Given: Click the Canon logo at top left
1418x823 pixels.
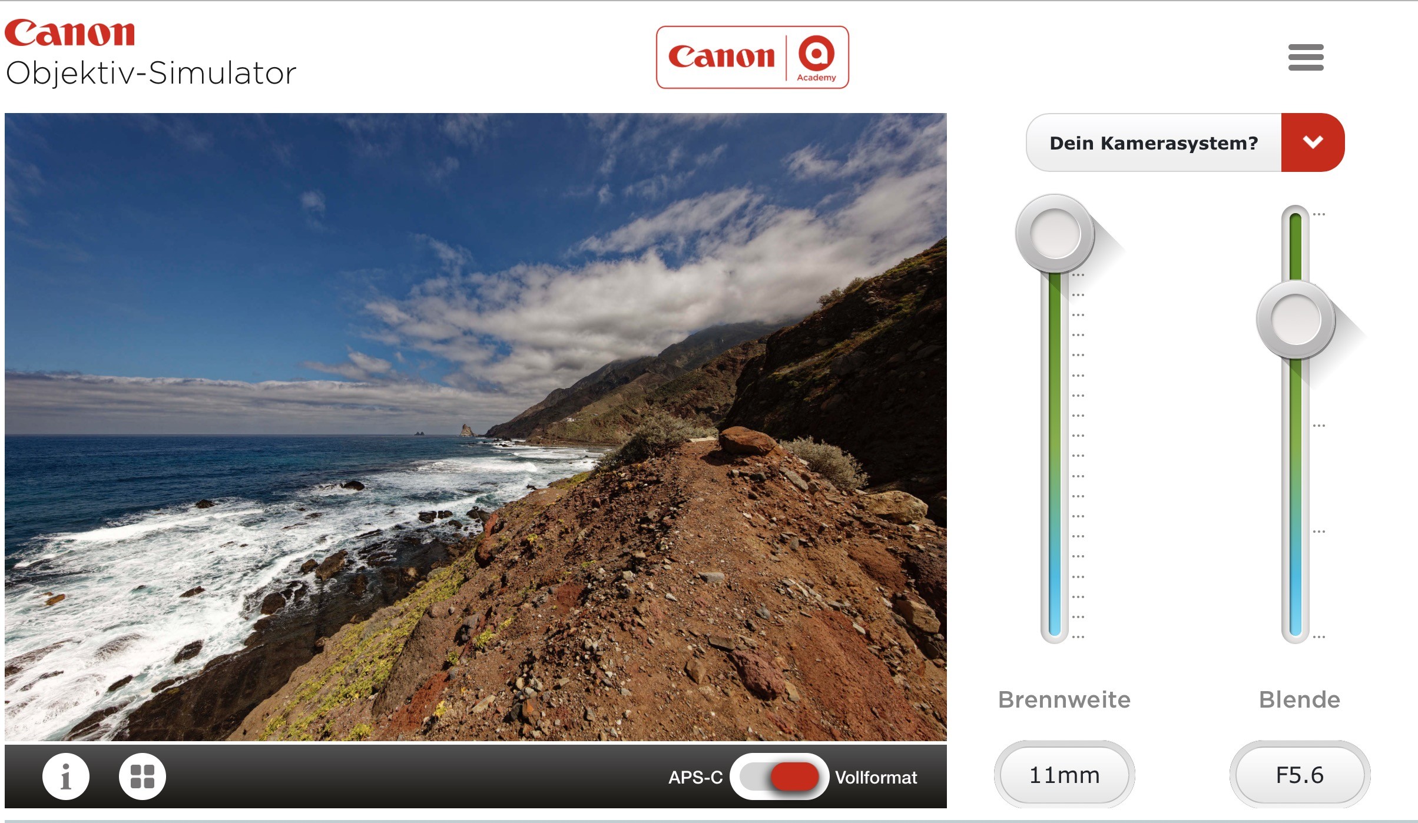Looking at the screenshot, I should (x=70, y=32).
